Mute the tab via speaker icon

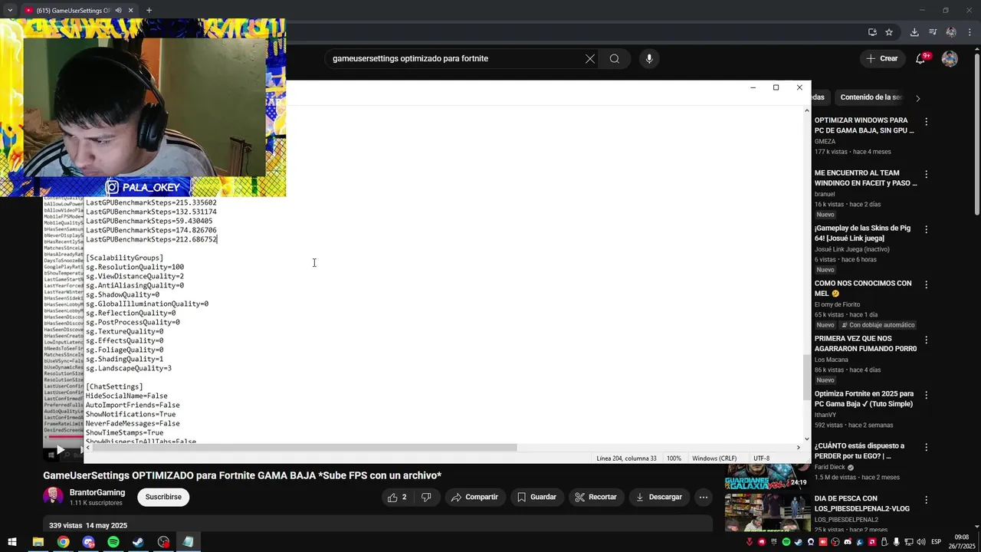pyautogui.click(x=118, y=11)
